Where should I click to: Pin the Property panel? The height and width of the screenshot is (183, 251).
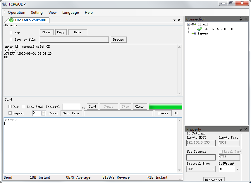click(x=241, y=129)
